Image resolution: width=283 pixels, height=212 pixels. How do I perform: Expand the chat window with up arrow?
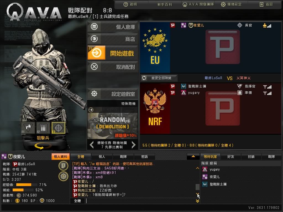(x=193, y=157)
